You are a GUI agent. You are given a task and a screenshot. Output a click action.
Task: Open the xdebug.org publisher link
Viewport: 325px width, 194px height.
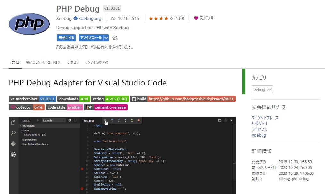(90, 19)
